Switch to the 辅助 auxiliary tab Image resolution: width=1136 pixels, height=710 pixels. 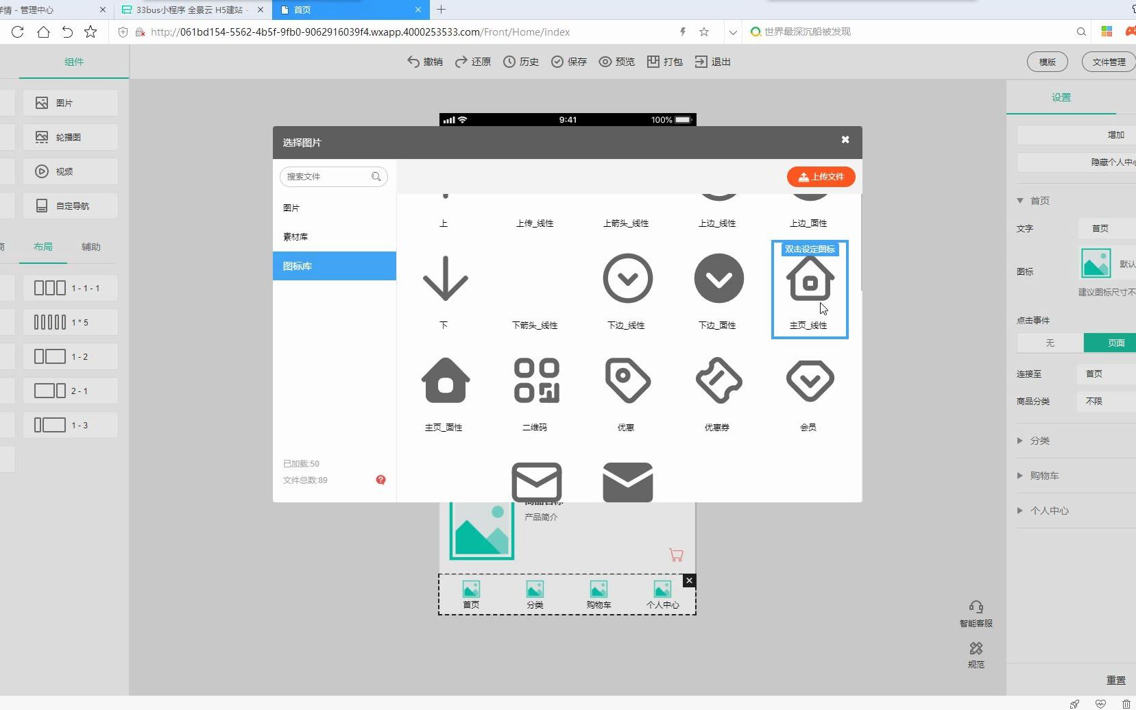[91, 247]
